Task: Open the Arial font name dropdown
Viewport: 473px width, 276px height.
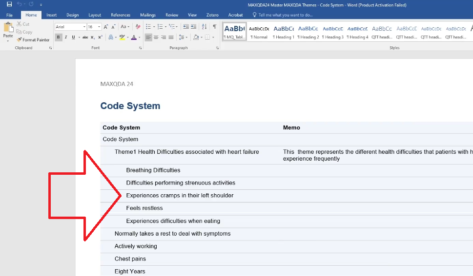Action: pos(83,27)
